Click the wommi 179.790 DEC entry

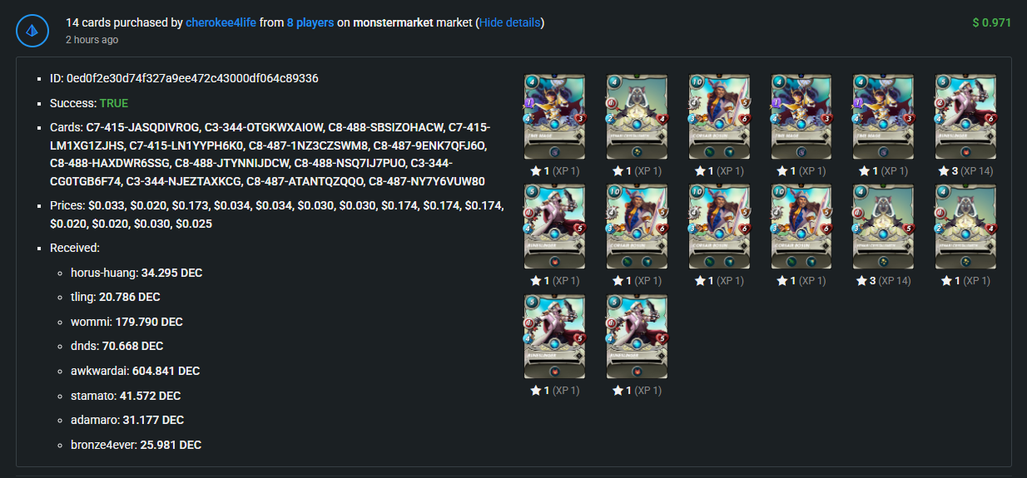(127, 322)
